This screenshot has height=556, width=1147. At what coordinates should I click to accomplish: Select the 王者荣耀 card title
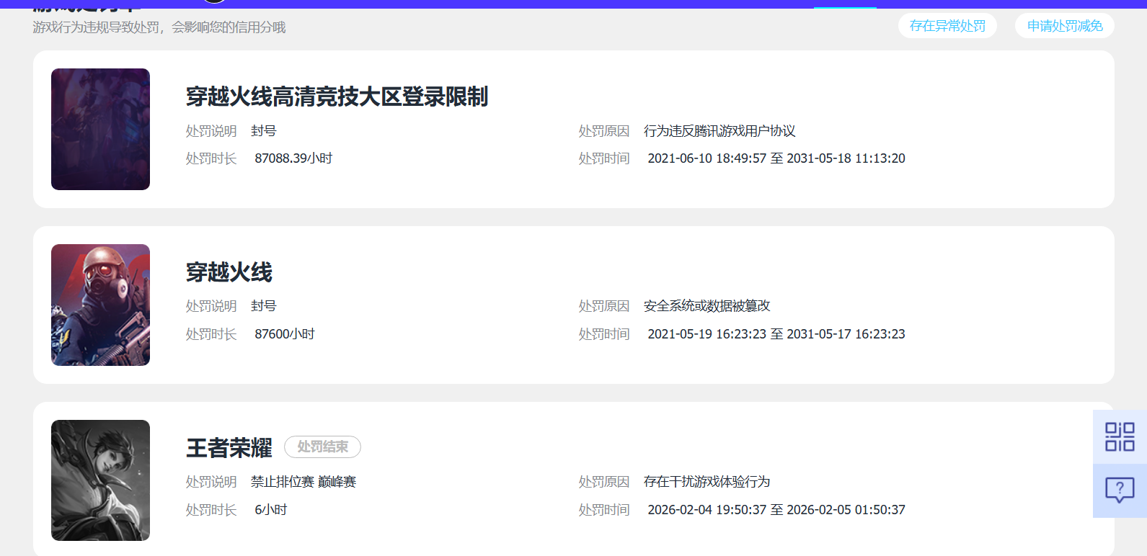[229, 448]
